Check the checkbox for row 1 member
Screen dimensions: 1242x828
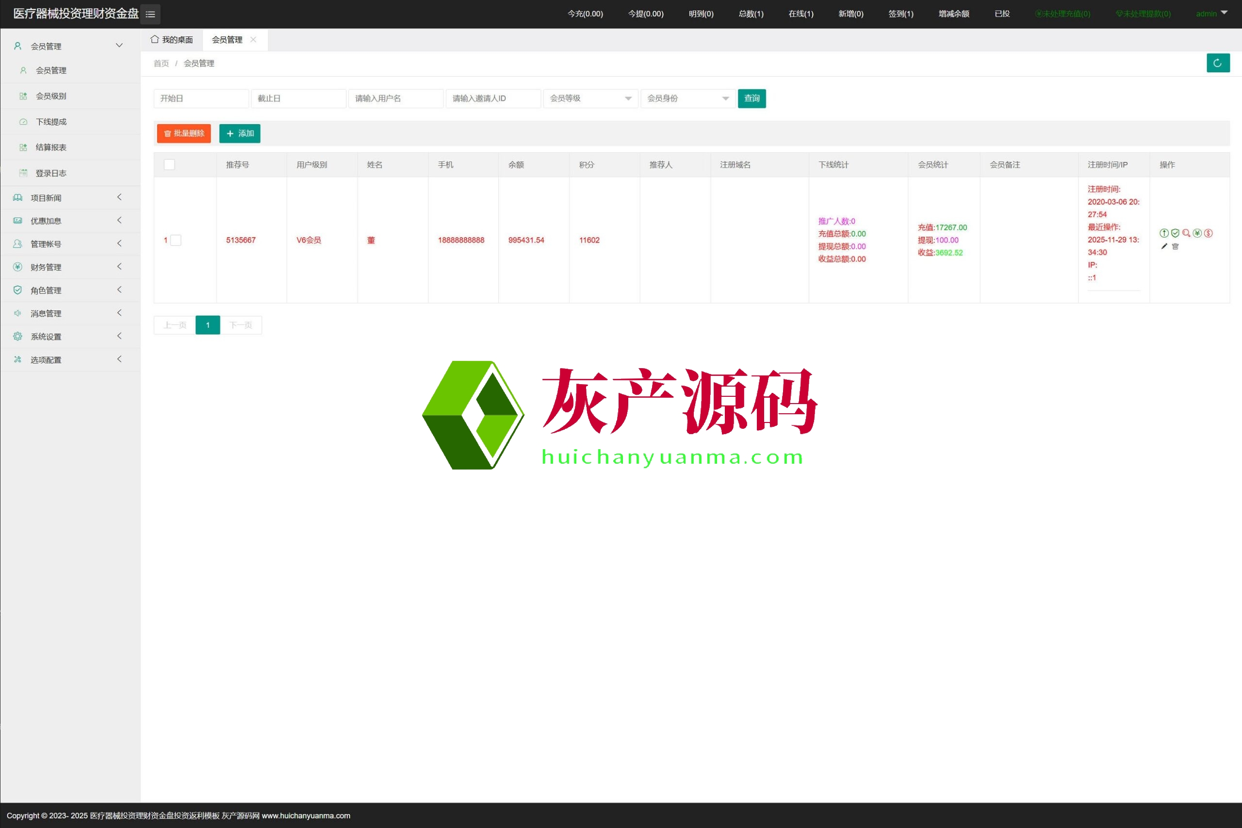(x=176, y=240)
